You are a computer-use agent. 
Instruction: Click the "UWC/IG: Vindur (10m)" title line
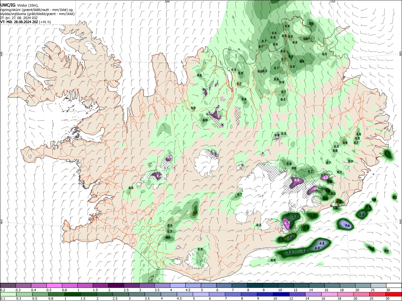(x=19, y=5)
